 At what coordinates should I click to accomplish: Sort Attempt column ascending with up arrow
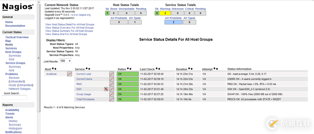[214, 69]
